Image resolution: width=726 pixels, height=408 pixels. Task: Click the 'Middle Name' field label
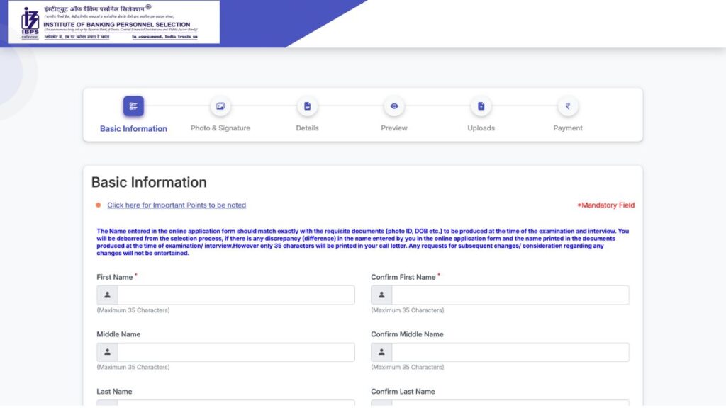click(118, 334)
